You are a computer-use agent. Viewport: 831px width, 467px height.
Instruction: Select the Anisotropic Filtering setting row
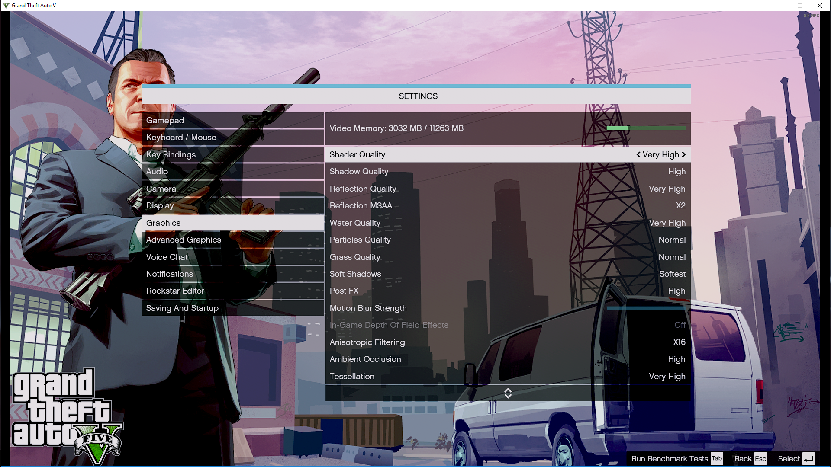[x=507, y=342]
